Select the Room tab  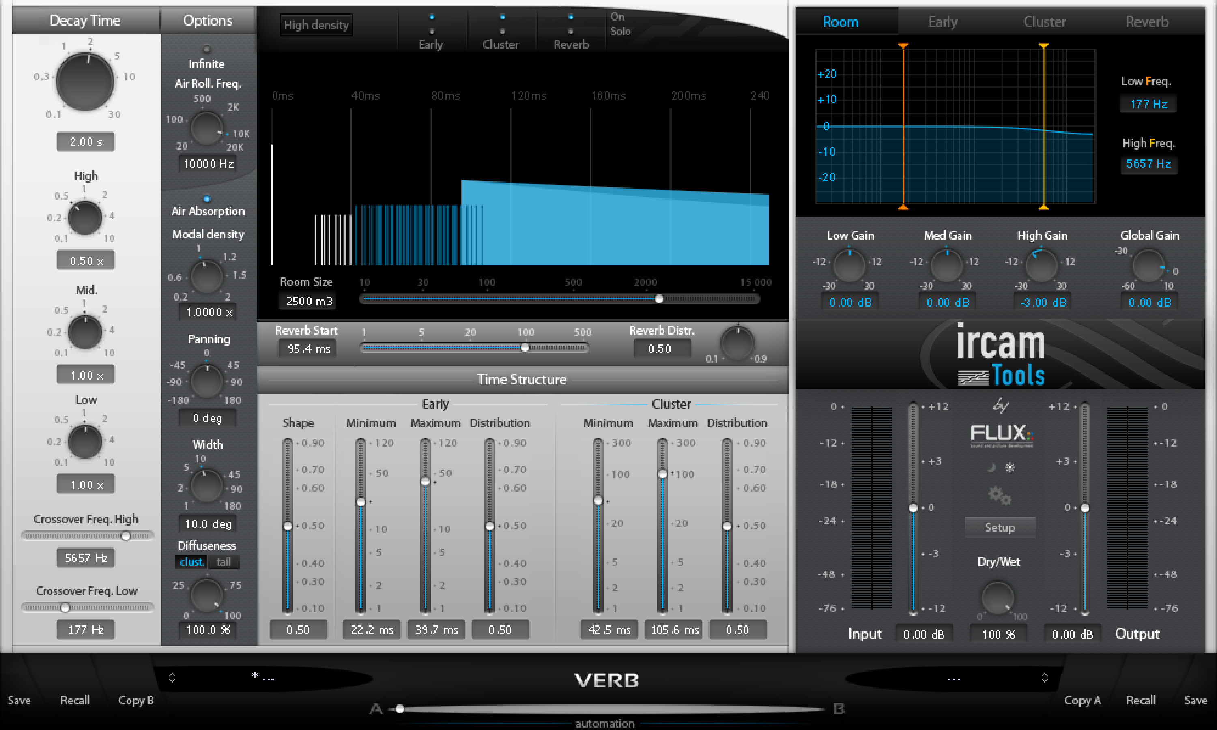(841, 21)
